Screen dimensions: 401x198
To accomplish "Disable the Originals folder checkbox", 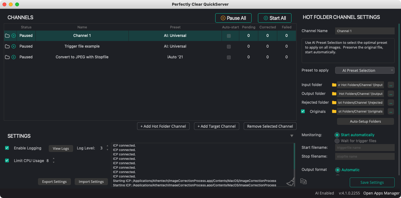I will click(303, 111).
